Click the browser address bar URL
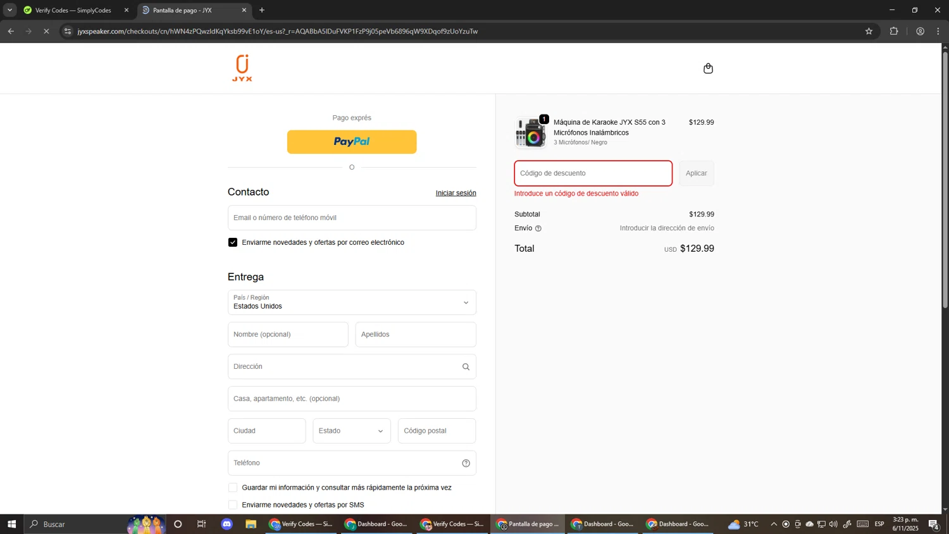Viewport: 949px width, 534px height. [x=277, y=31]
